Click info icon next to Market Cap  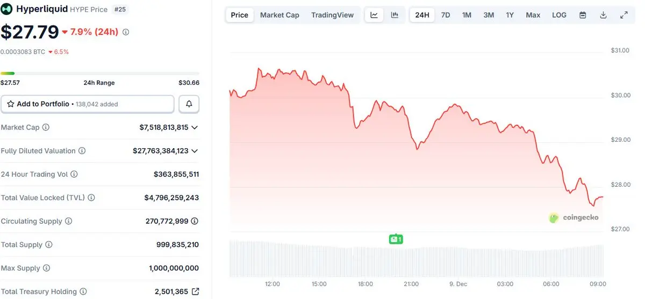[x=46, y=127]
